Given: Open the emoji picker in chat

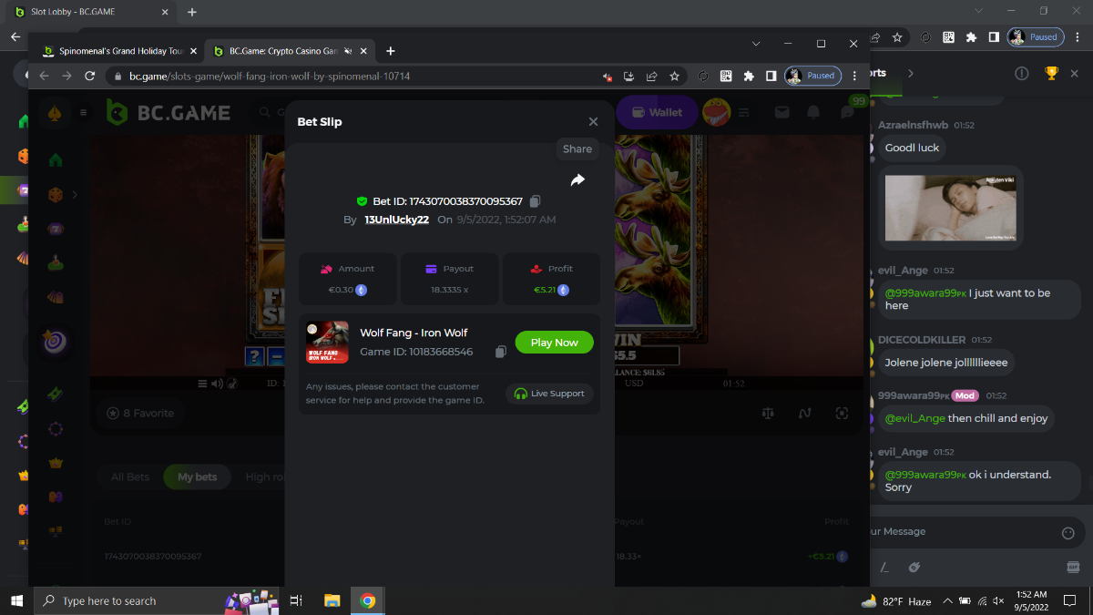Looking at the screenshot, I should pyautogui.click(x=1068, y=532).
